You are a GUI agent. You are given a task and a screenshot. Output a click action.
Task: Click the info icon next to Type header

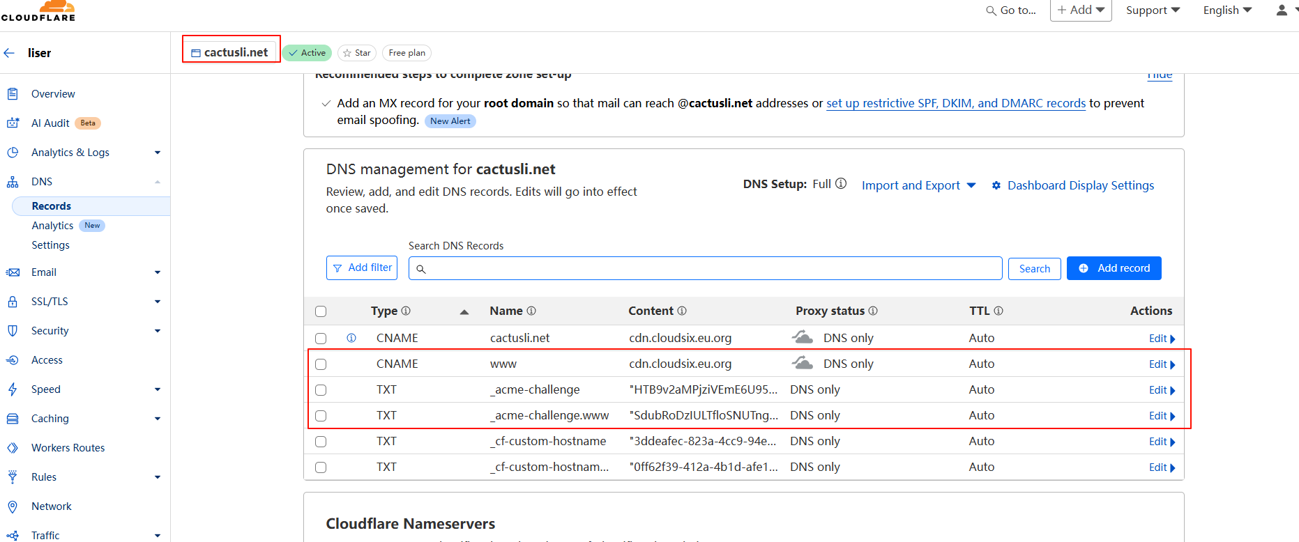406,311
